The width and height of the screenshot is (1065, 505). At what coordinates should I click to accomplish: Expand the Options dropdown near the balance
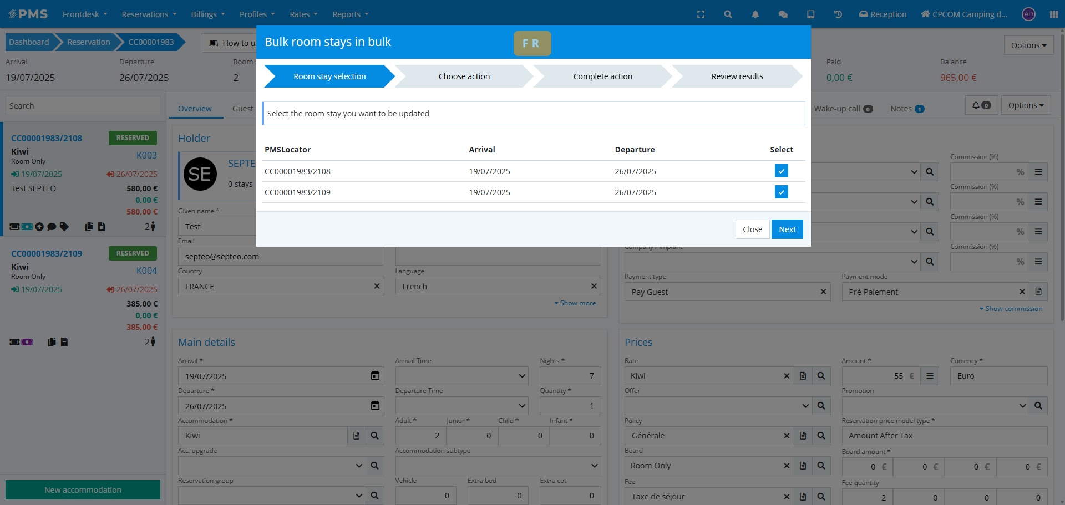pyautogui.click(x=1028, y=45)
